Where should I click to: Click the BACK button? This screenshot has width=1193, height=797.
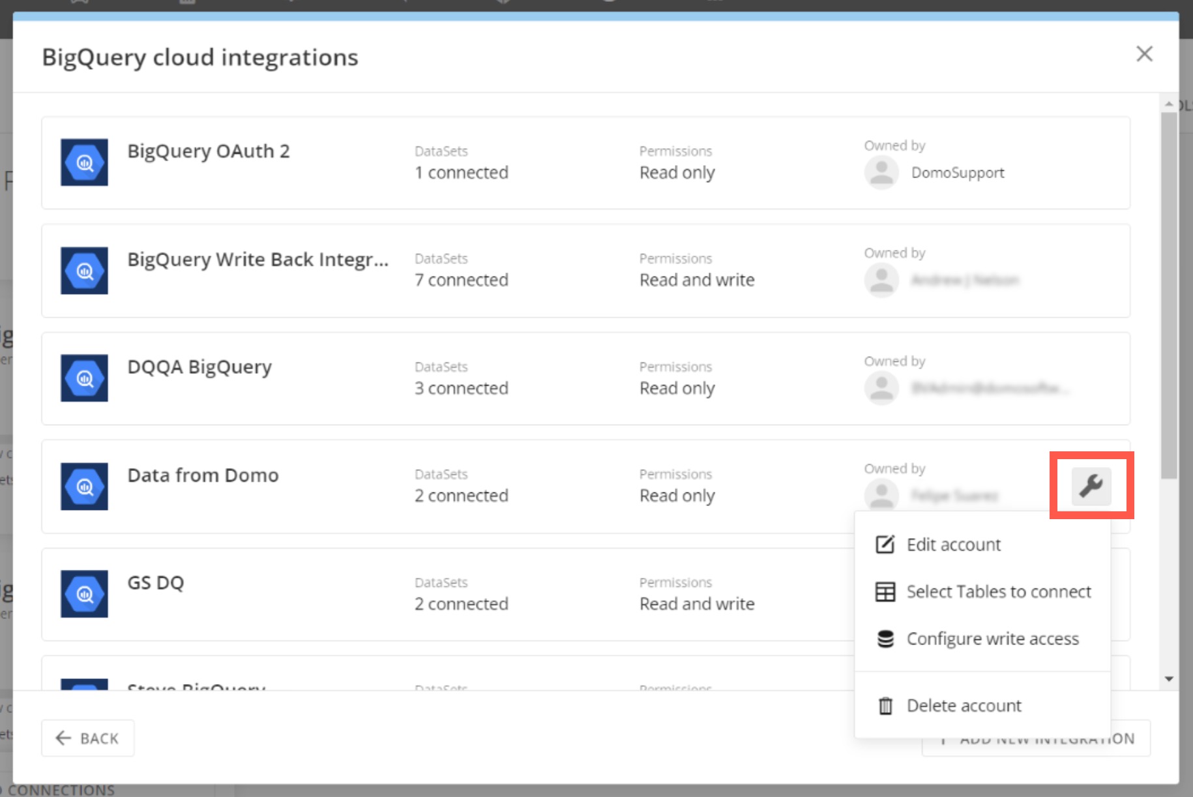click(x=87, y=738)
